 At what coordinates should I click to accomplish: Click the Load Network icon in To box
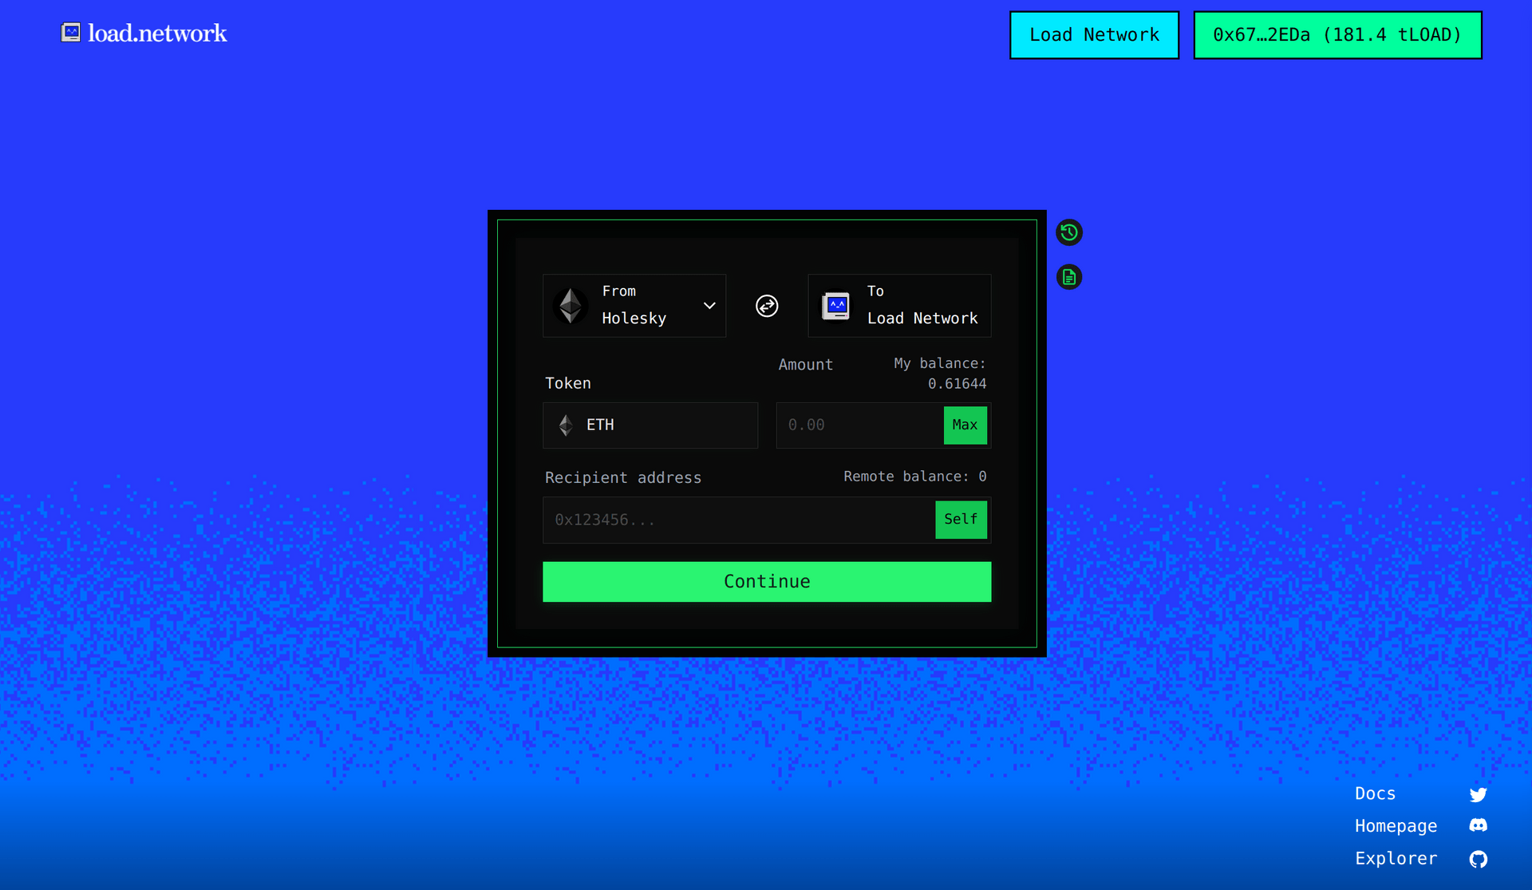(835, 306)
